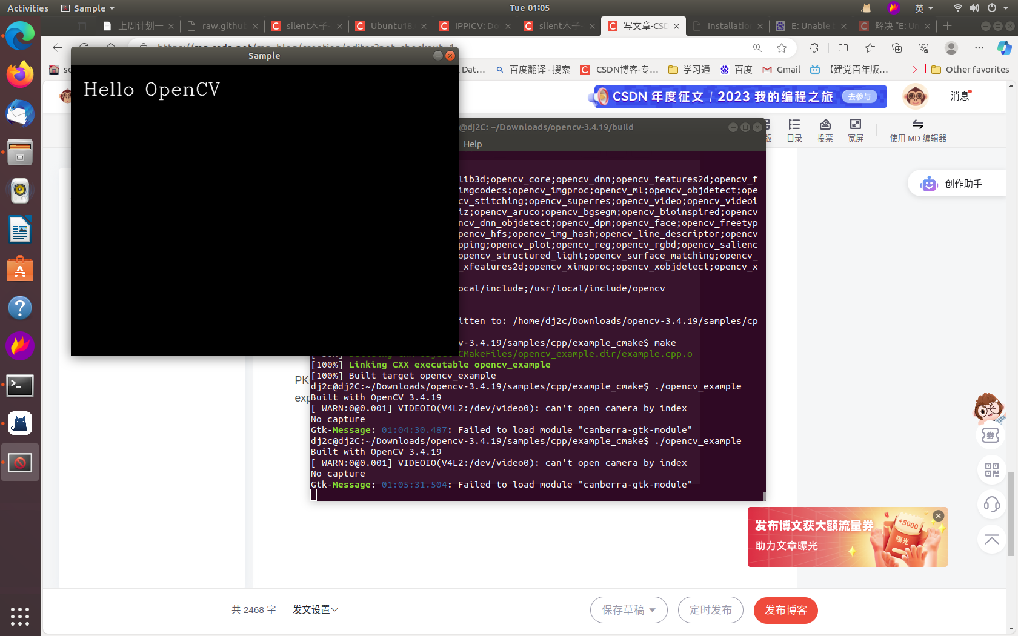
Task: Click the back-to-top arrow icon
Action: pos(991,539)
